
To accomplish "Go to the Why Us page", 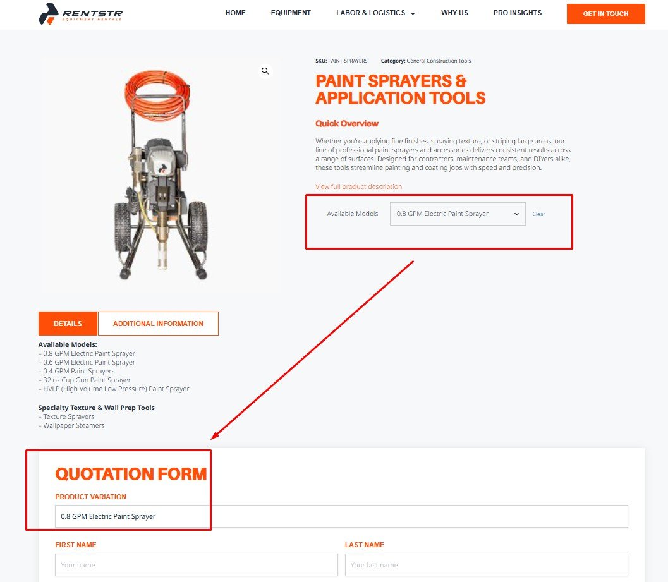I will tap(454, 13).
